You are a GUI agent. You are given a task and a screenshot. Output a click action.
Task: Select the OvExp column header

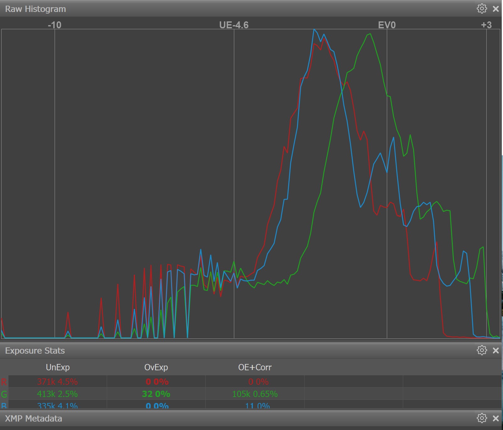(x=156, y=367)
